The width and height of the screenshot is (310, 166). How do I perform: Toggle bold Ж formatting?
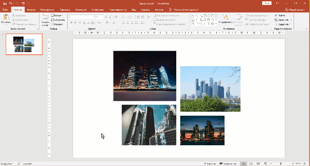[x=71, y=23]
